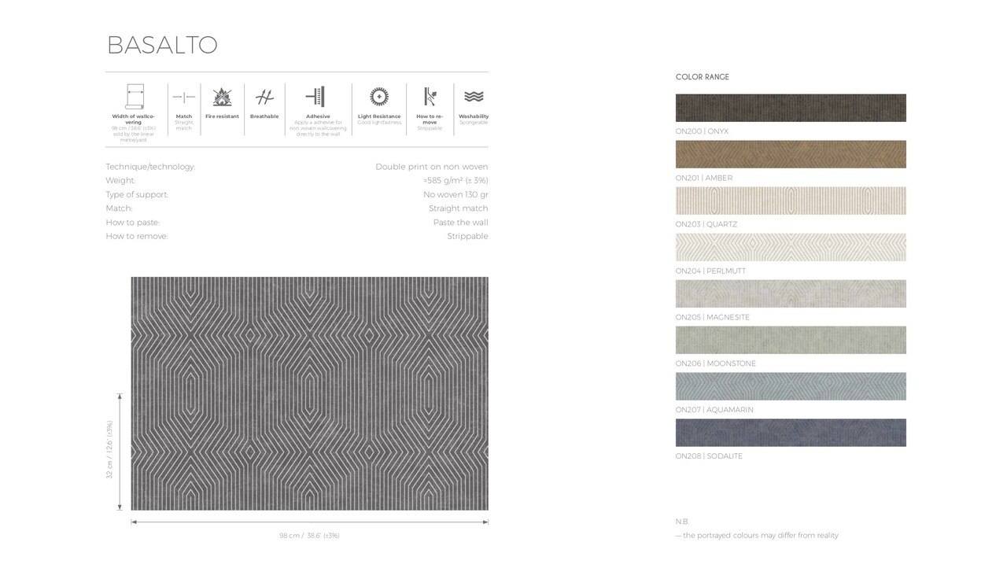Select the Washability spongeable waves icon

click(473, 98)
